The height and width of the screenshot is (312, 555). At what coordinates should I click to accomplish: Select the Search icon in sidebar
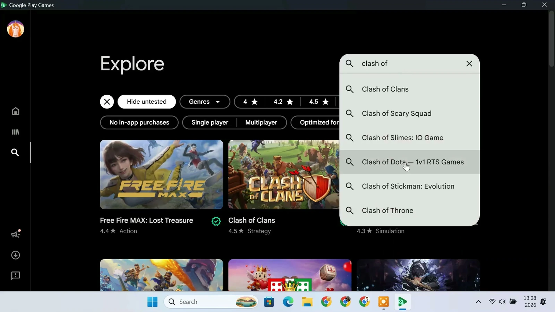pos(15,153)
